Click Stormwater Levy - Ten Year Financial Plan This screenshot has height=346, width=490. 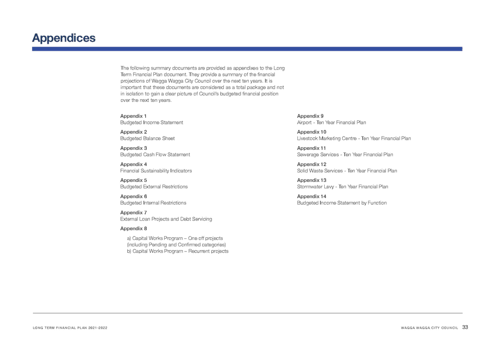[343, 187]
